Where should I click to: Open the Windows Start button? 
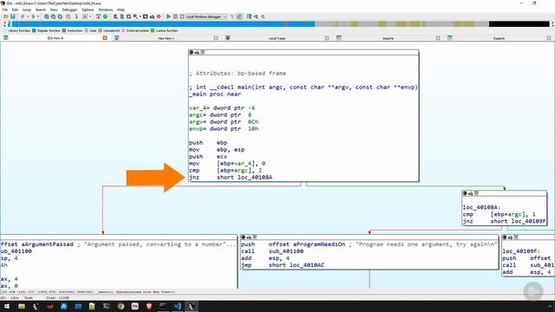[7, 306]
